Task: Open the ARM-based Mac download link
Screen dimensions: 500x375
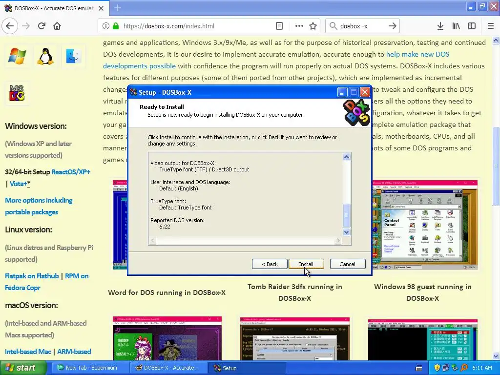Action: pyautogui.click(x=74, y=352)
